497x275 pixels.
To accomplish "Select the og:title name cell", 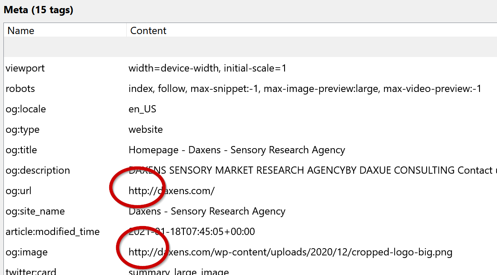I will coord(21,150).
